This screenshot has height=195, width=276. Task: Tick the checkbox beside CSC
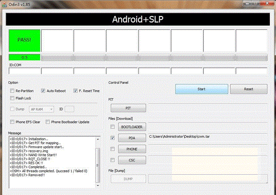[113, 160]
